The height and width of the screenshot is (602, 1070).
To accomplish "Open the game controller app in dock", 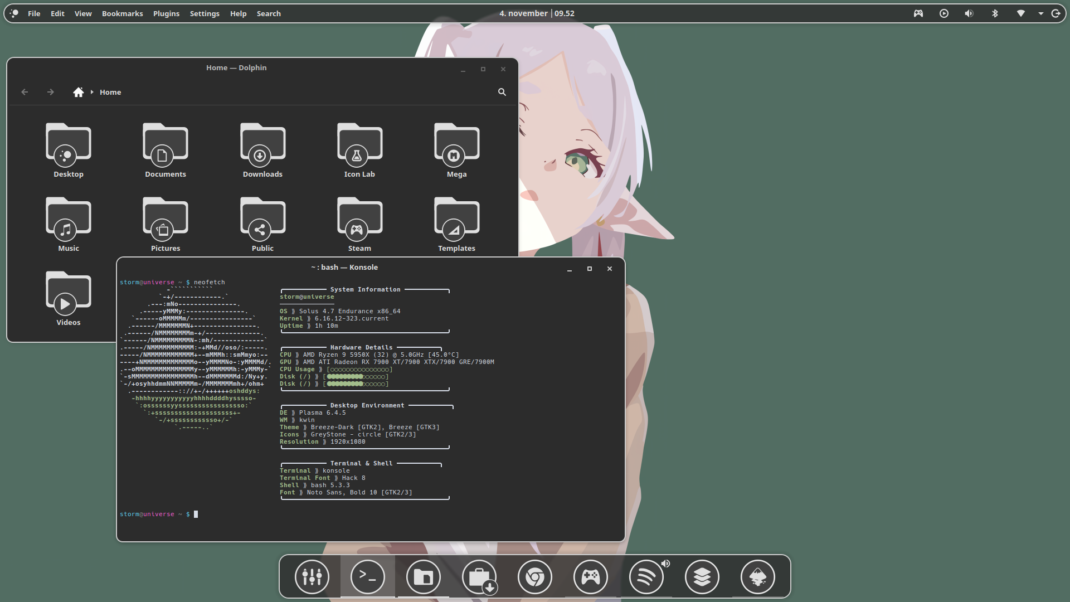I will [x=591, y=577].
